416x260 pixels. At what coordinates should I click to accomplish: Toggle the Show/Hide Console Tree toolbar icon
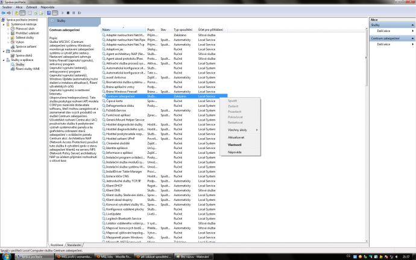22,13
